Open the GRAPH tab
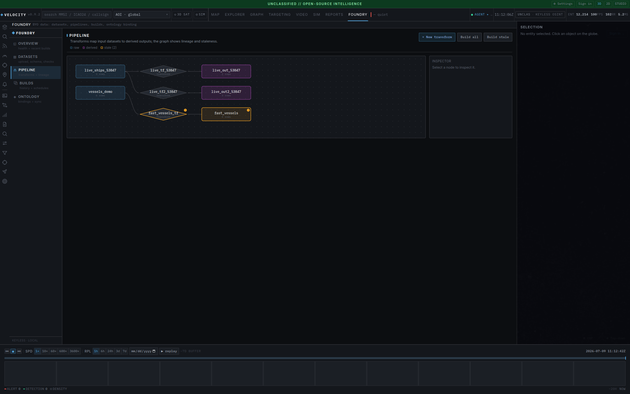The height and width of the screenshot is (394, 630). [257, 14]
